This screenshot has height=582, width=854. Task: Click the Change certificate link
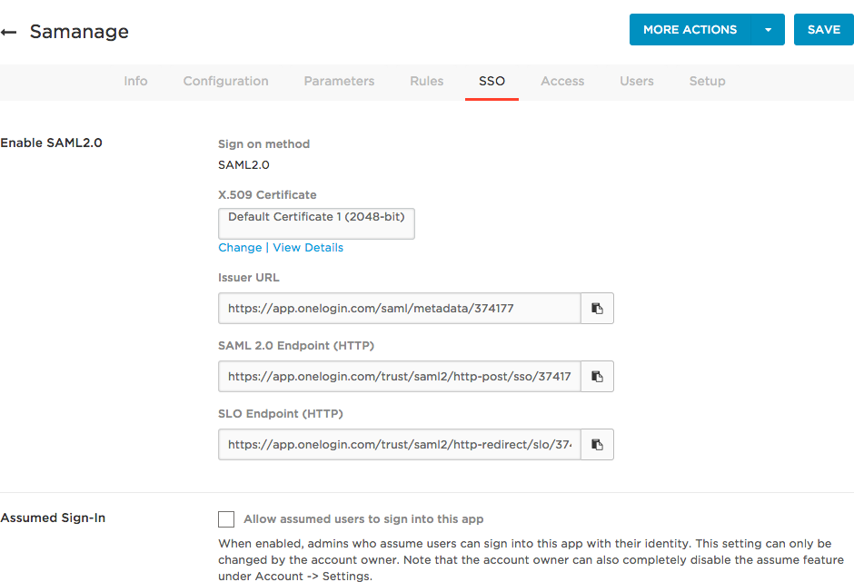pos(240,248)
